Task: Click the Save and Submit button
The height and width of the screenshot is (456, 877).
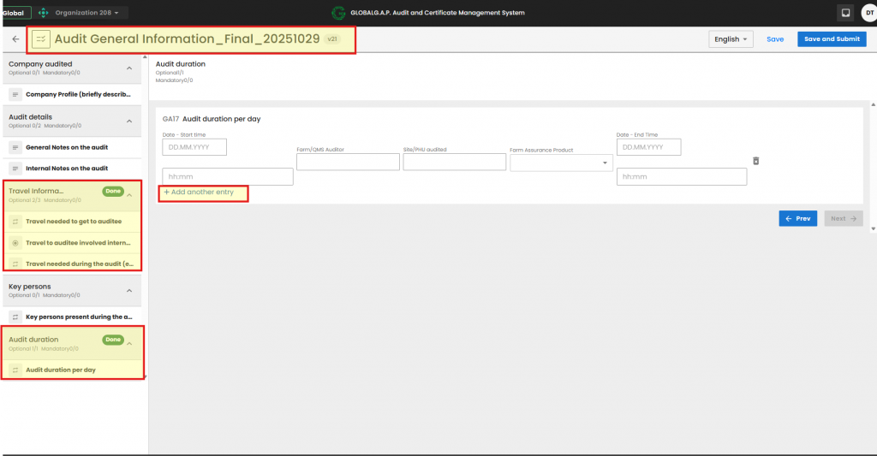Action: tap(831, 39)
